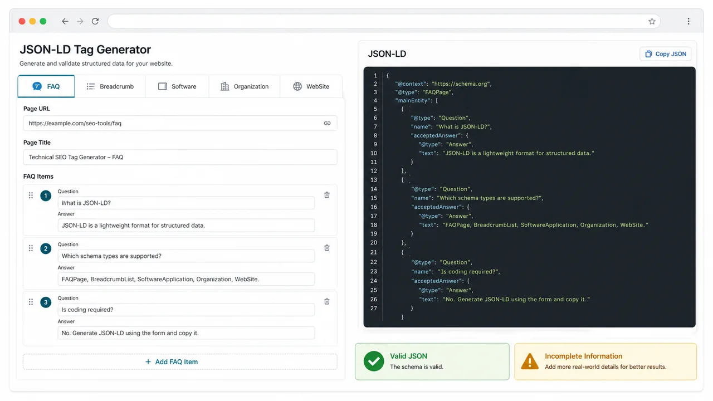Click the 'JSON-LD Tag Generator' heading
Screen dimensions: 713x401
[85, 50]
